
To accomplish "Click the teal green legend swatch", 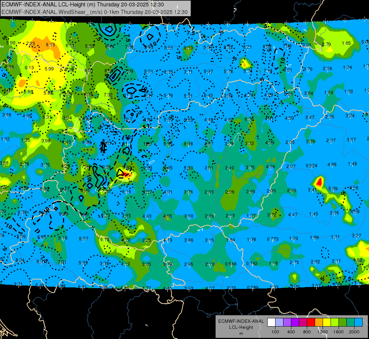I will 351,322.
